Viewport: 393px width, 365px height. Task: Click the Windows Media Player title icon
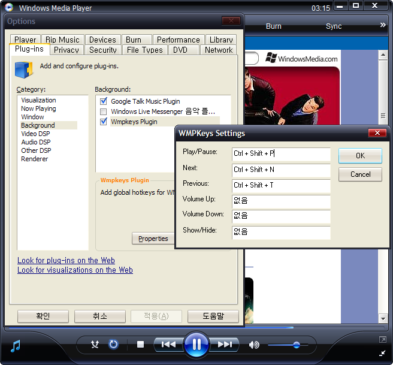point(9,7)
